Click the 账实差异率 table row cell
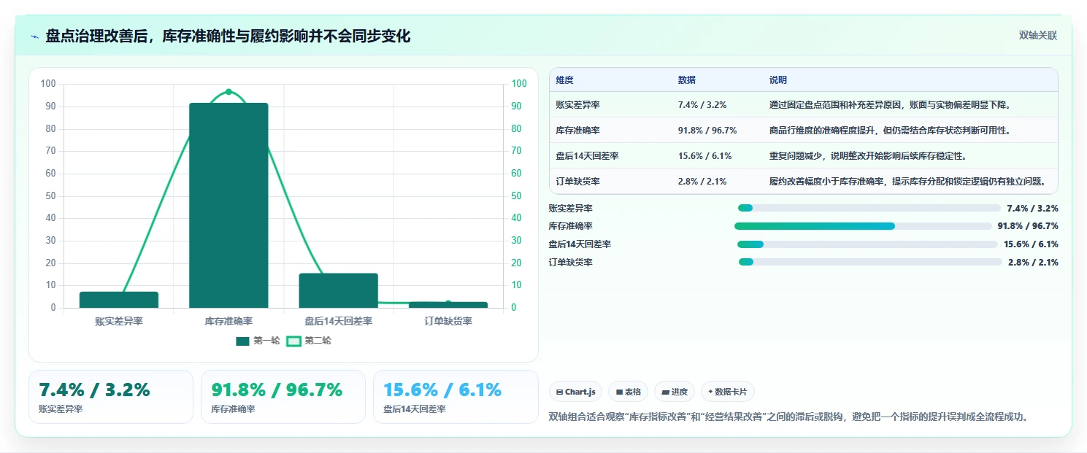 point(577,105)
